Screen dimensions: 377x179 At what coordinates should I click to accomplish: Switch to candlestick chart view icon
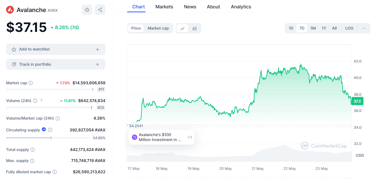click(195, 28)
